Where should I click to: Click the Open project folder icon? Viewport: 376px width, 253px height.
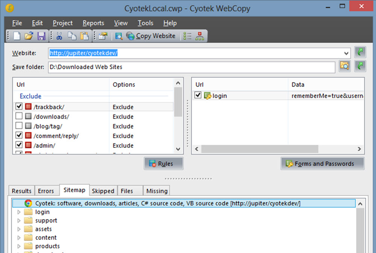coord(29,36)
